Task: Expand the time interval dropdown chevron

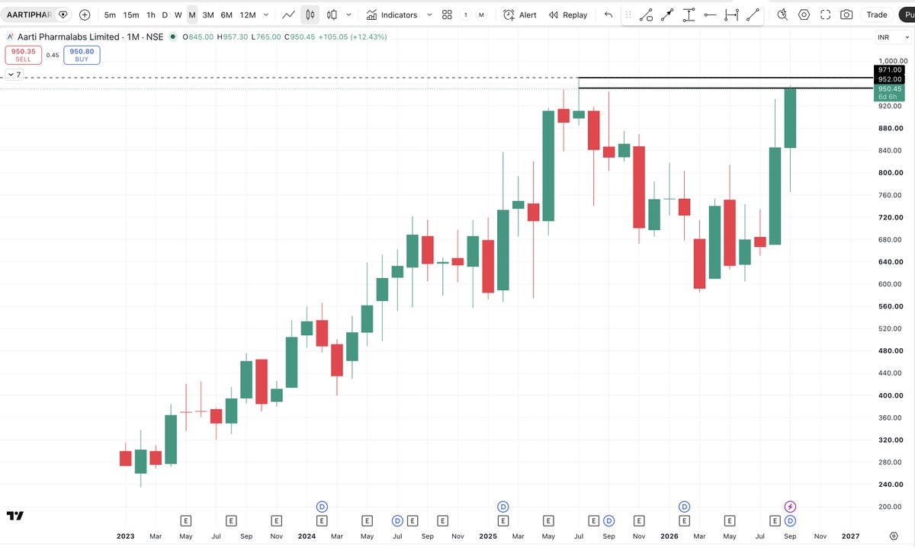Action: point(265,14)
